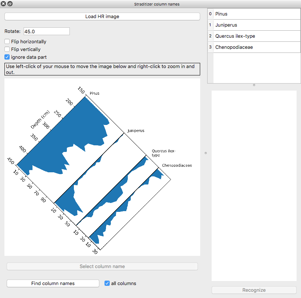Select Quercus ilex-type table row

tap(257, 36)
